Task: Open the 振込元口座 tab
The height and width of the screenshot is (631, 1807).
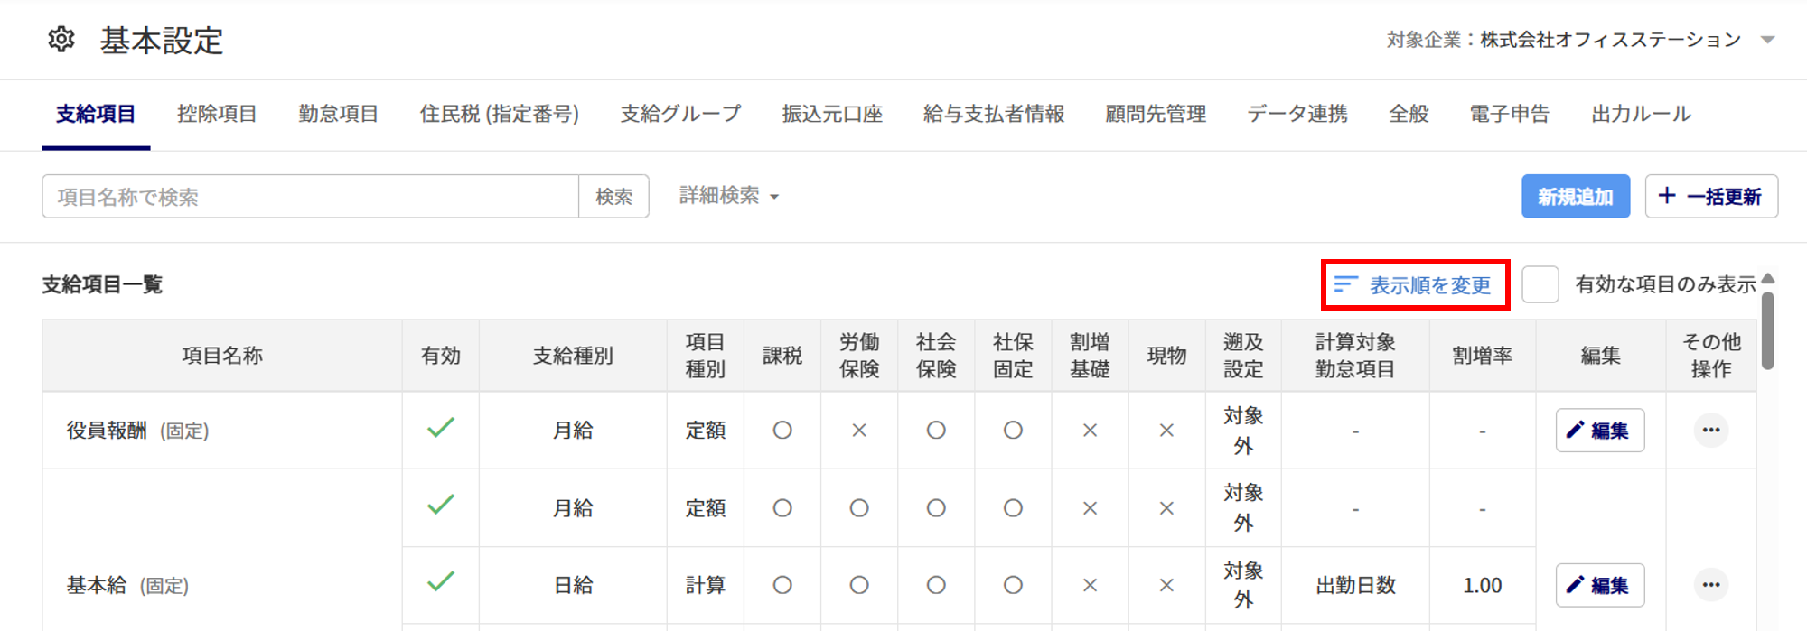Action: [832, 114]
